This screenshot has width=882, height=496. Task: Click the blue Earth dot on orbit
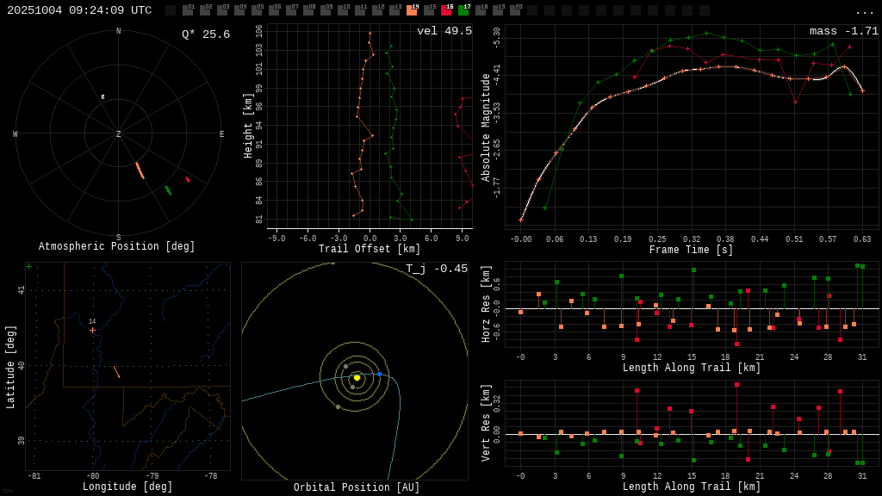pyautogui.click(x=379, y=374)
